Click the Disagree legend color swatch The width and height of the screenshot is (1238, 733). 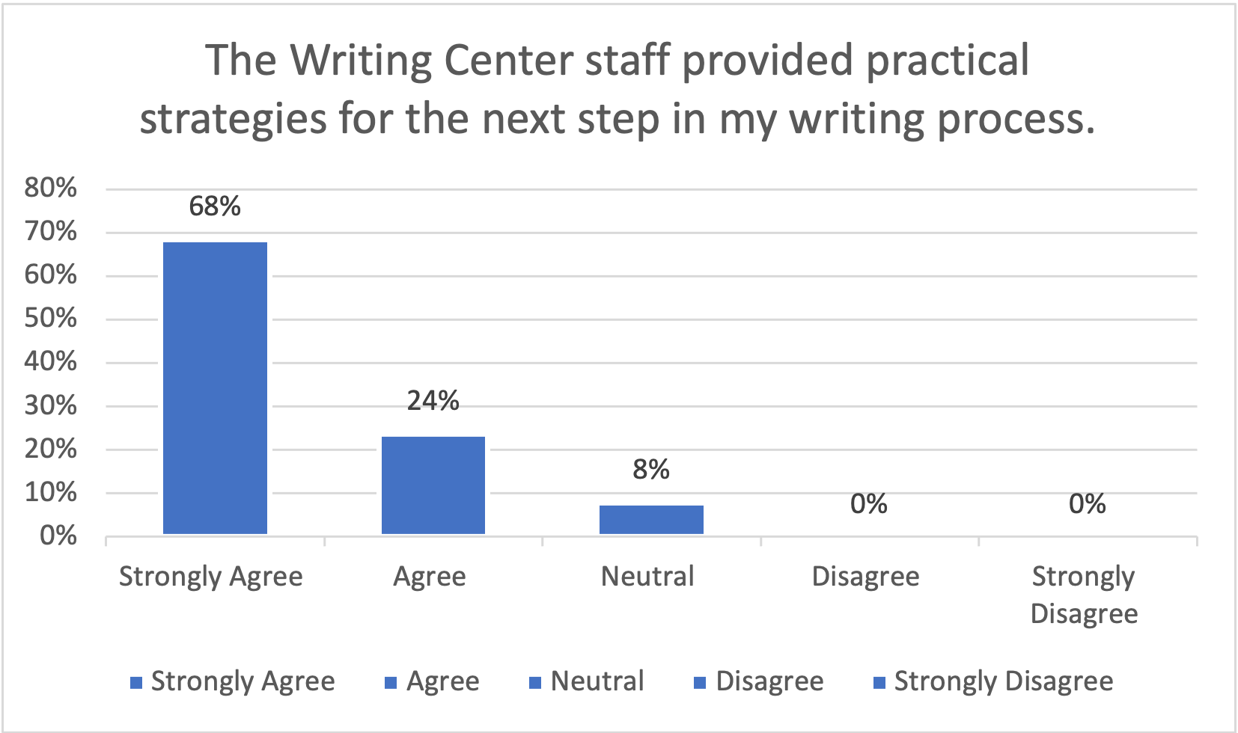click(x=701, y=683)
